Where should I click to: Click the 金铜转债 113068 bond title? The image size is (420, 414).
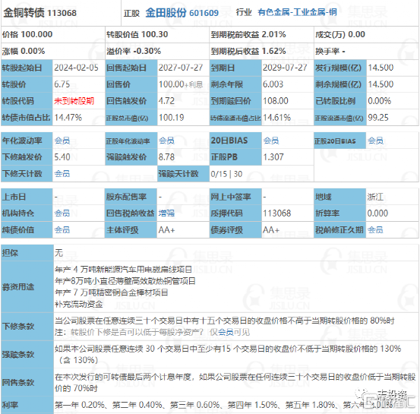coord(40,13)
